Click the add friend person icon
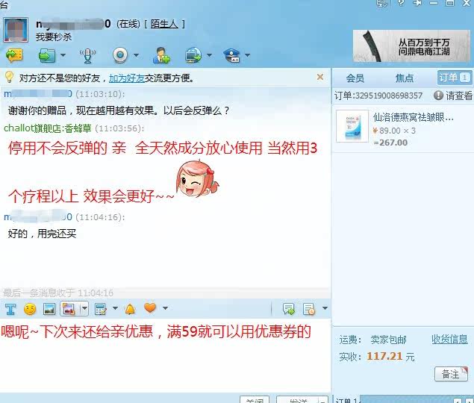 [161, 55]
